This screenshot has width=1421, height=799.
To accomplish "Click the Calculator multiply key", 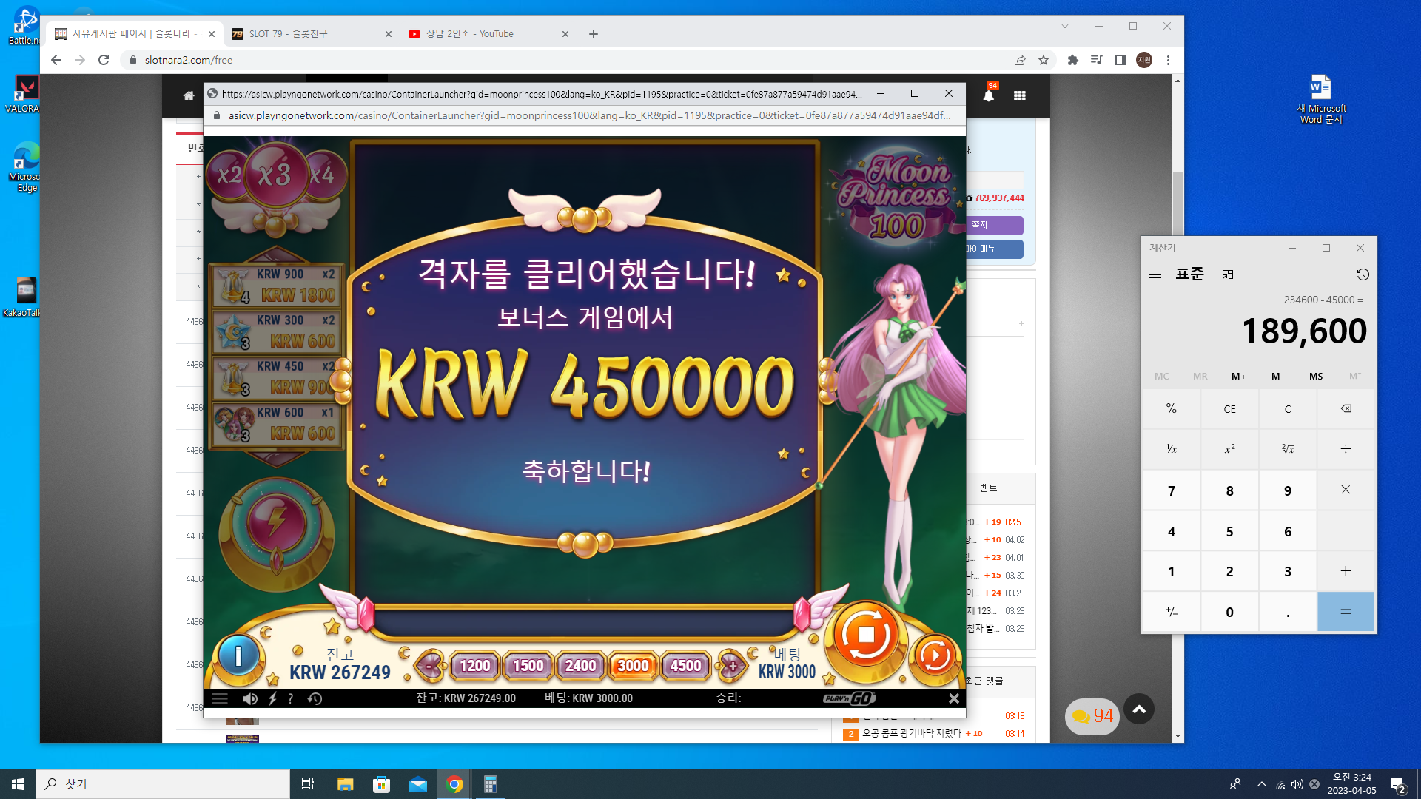I will tap(1346, 490).
